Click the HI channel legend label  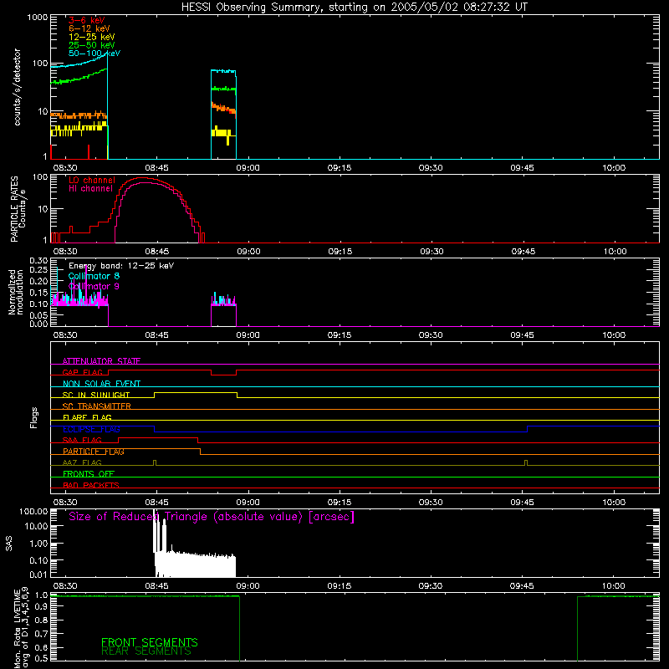pyautogui.click(x=90, y=189)
